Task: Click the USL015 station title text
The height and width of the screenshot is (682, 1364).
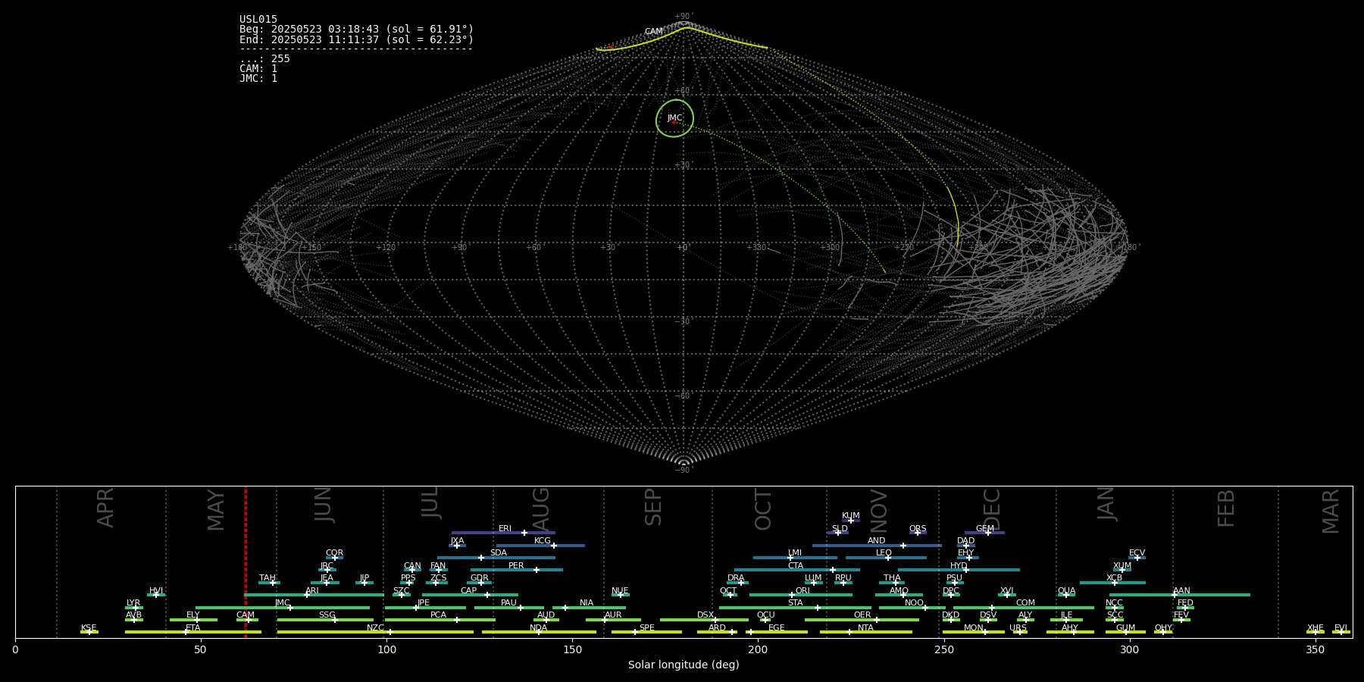Action: tap(258, 20)
